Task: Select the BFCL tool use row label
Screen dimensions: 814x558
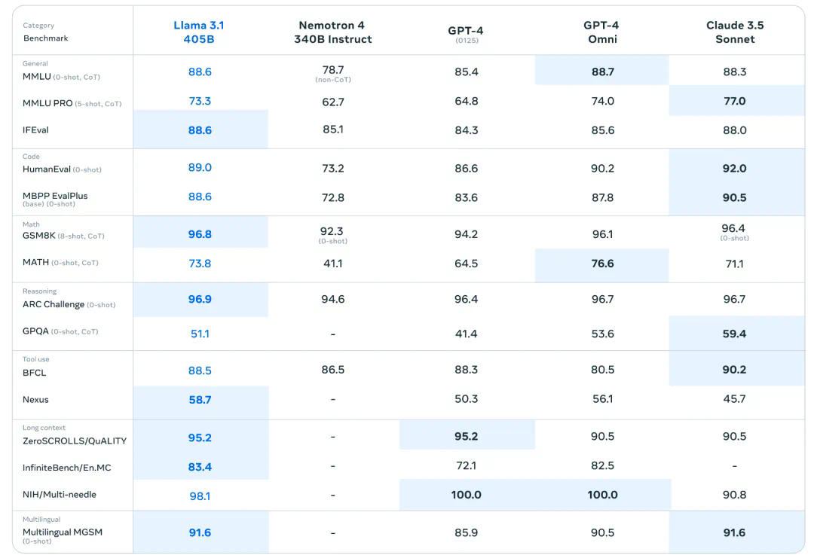Action: pos(35,373)
